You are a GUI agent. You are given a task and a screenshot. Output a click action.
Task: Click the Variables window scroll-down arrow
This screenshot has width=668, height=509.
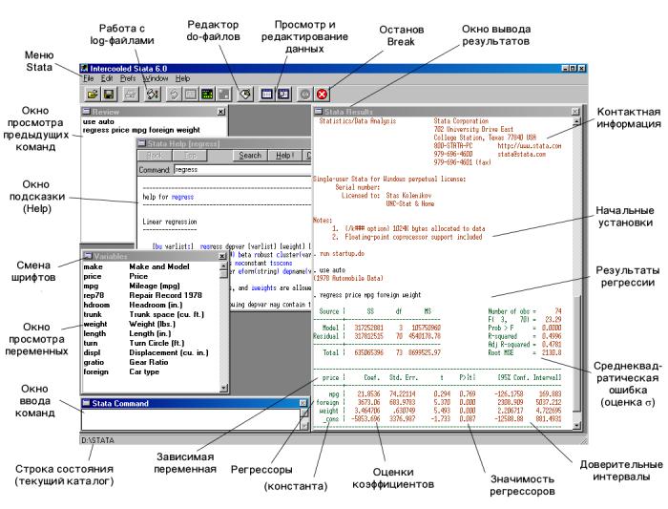[x=223, y=388]
